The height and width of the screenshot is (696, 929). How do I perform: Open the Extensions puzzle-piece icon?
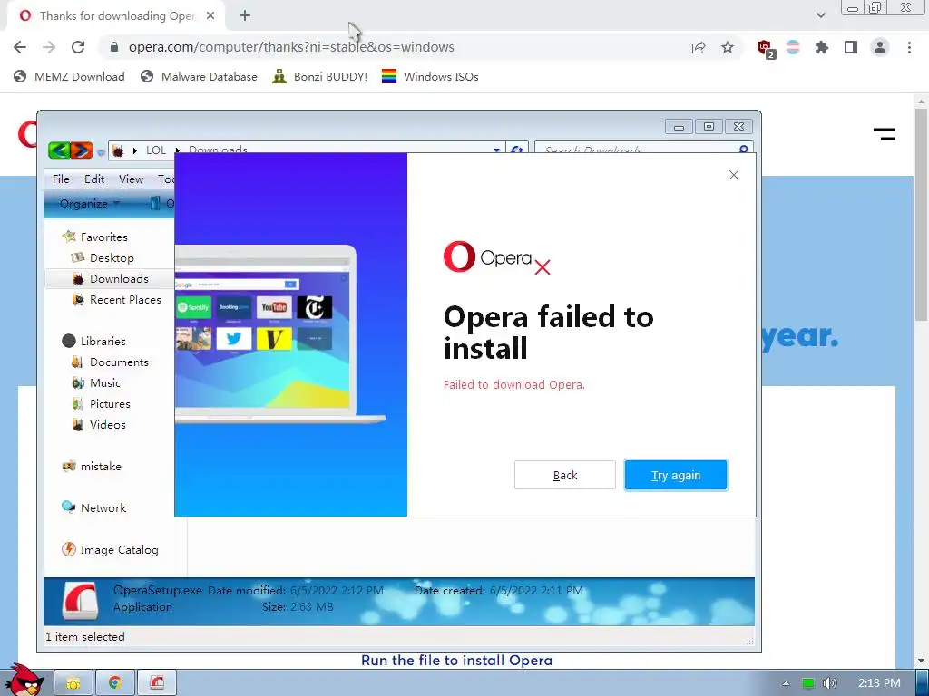822,47
